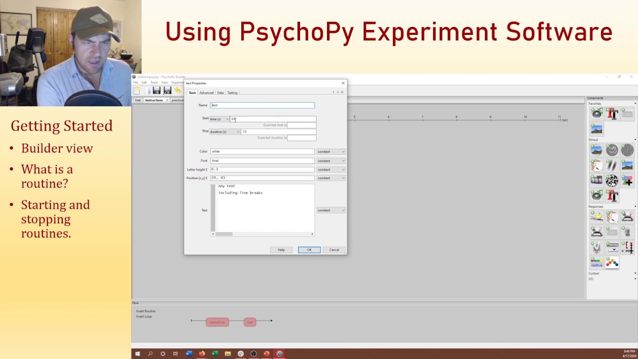This screenshot has width=638, height=359.
Task: Open Text constant dropdown
Action: point(331,210)
